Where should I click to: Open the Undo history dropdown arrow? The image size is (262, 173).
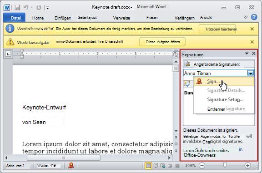coord(31,8)
